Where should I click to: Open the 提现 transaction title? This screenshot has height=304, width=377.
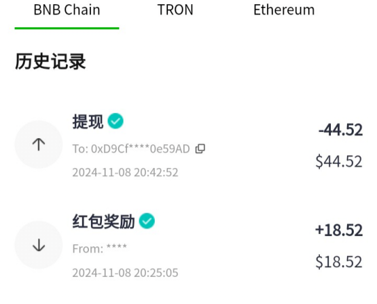(x=88, y=121)
